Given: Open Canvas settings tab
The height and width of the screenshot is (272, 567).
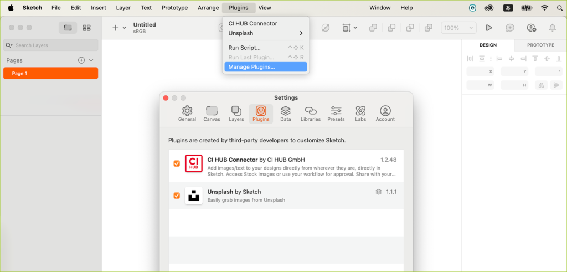Looking at the screenshot, I should [x=212, y=114].
